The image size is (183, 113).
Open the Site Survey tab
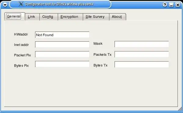coord(96,17)
